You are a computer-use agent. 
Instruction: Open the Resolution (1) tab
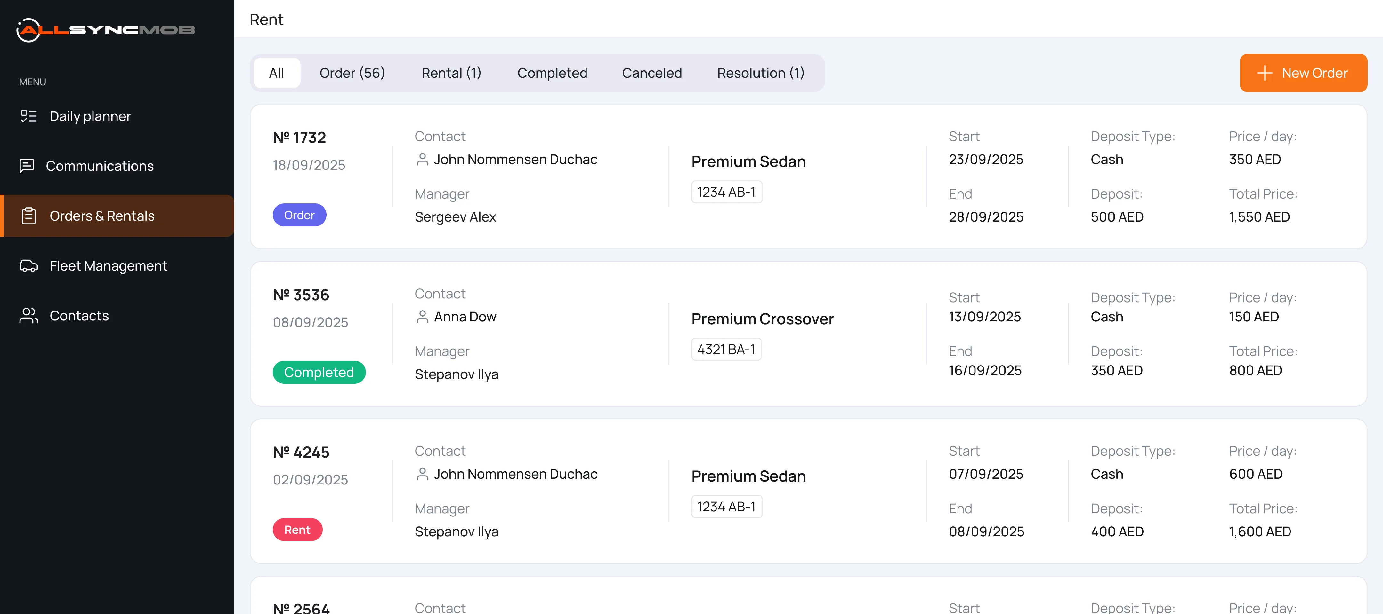click(760, 73)
